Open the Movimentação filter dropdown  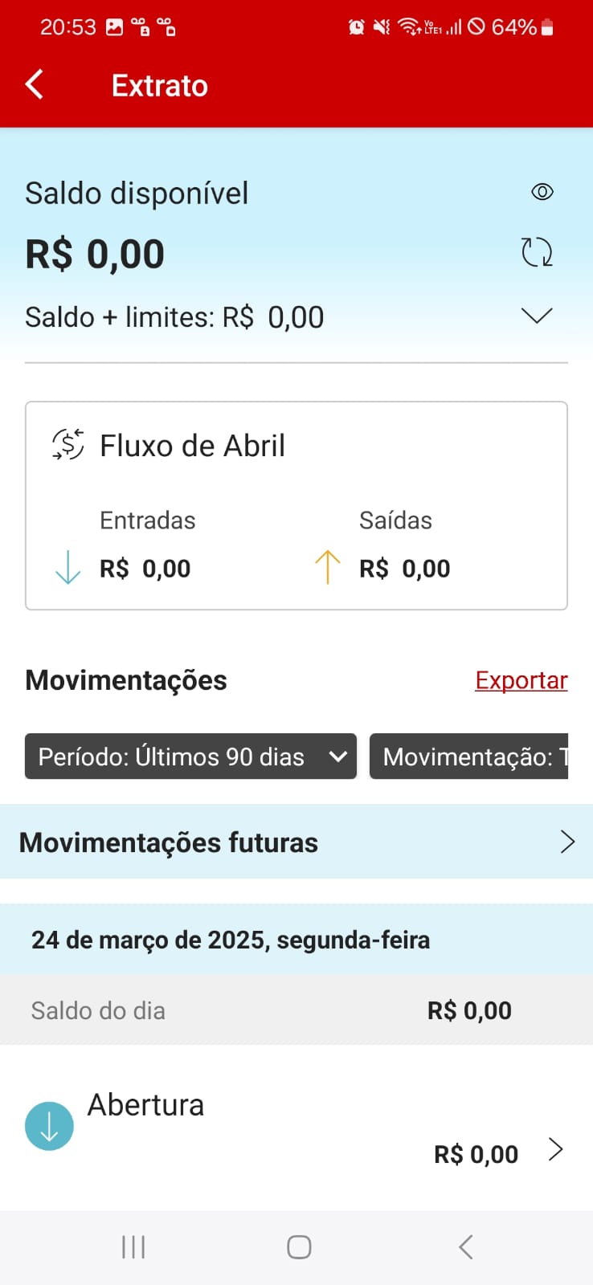point(469,757)
